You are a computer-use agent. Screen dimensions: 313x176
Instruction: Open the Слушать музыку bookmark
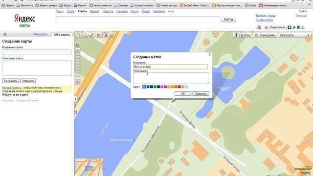coord(142,5)
